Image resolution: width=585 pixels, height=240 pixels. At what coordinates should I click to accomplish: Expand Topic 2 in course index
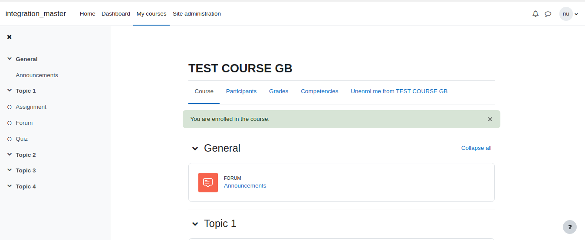pyautogui.click(x=10, y=155)
